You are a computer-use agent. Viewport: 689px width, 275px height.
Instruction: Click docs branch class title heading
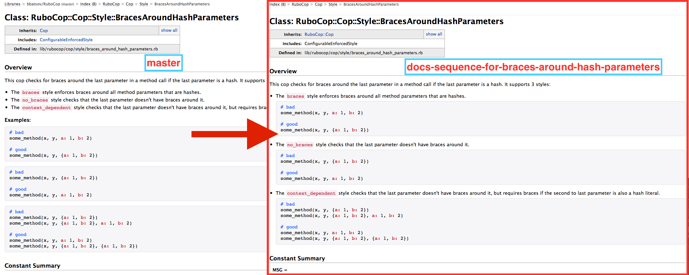tap(386, 21)
